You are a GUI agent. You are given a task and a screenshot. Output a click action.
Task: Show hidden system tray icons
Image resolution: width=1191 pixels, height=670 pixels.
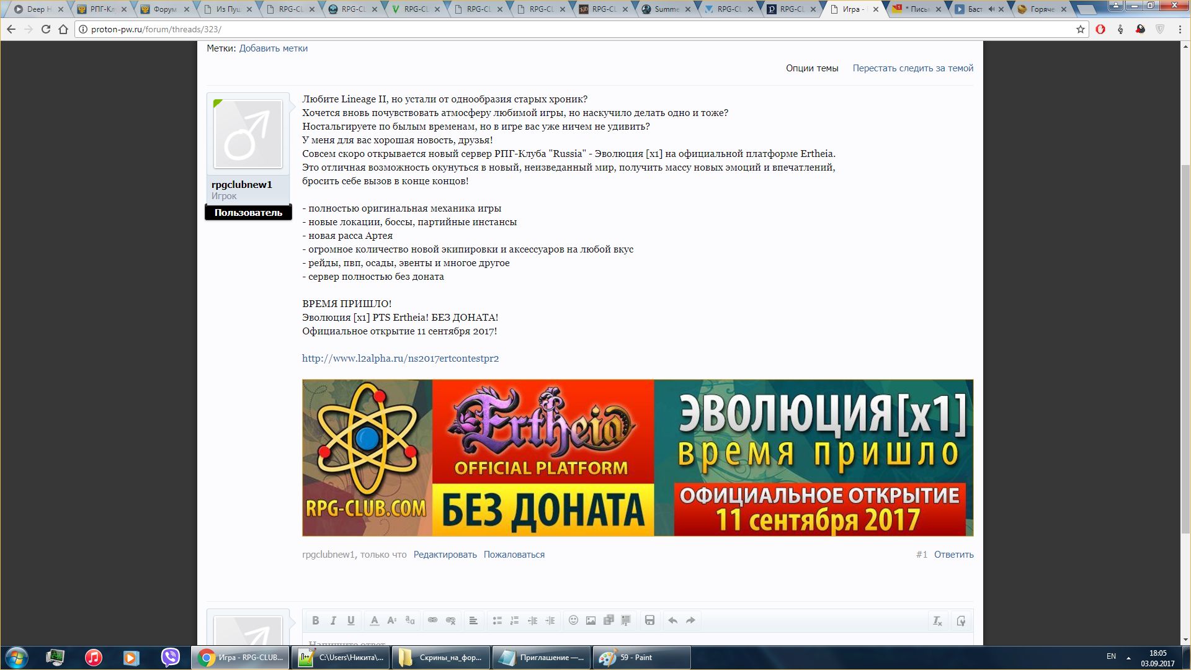tap(1128, 658)
